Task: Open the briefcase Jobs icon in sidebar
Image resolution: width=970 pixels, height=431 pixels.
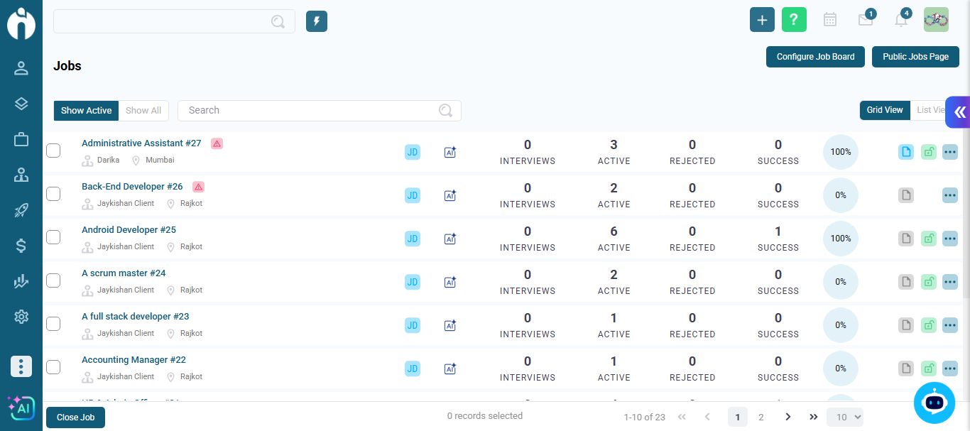Action: tap(21, 140)
